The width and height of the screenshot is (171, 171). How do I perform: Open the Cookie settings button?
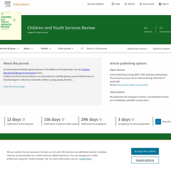(145, 160)
